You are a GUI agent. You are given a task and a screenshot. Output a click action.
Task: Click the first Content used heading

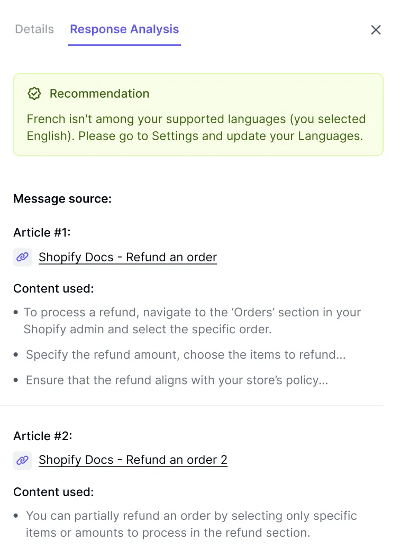[x=53, y=289]
